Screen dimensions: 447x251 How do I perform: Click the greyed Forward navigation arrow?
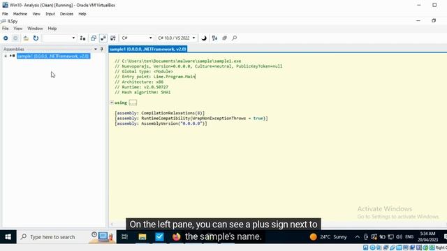tap(15, 38)
